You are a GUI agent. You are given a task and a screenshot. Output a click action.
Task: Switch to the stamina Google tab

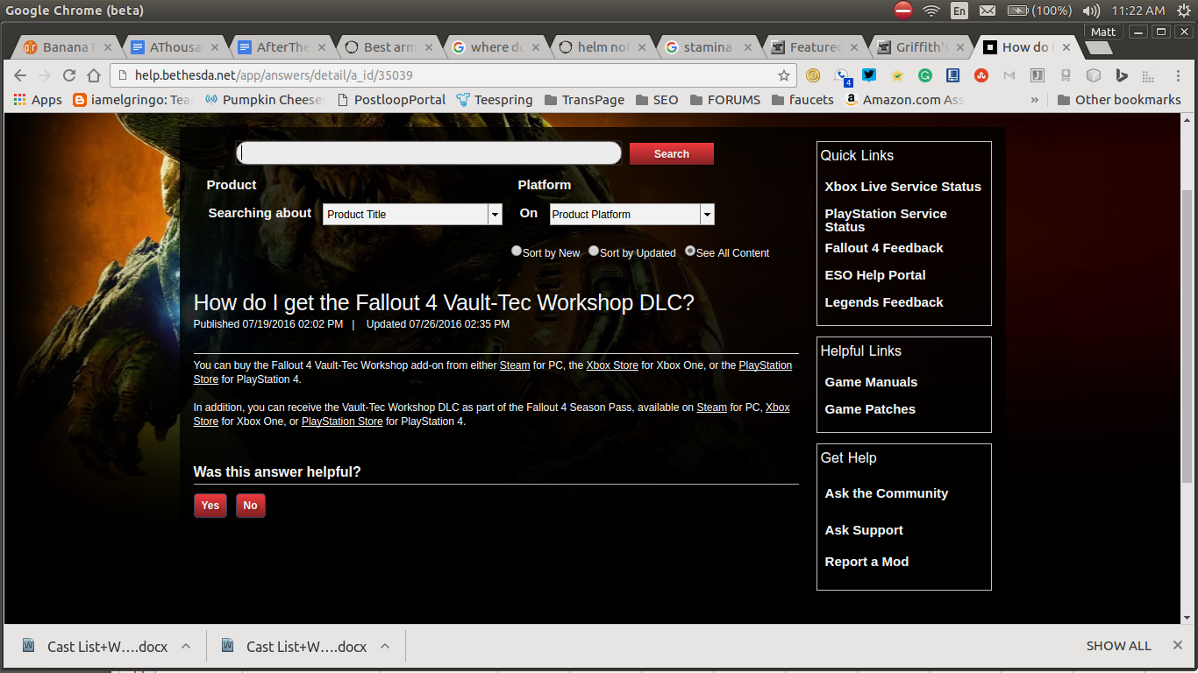709,47
